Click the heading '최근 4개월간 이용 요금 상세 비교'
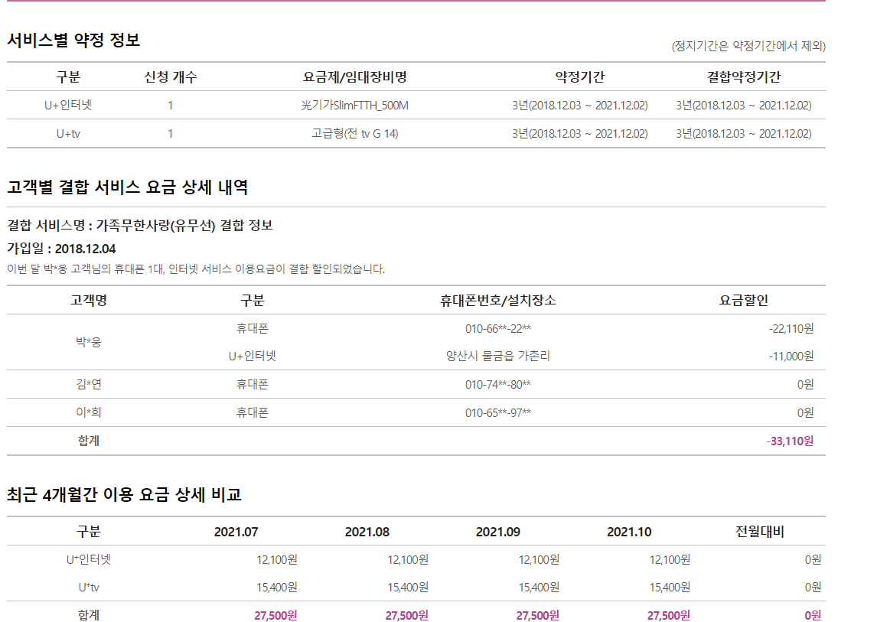 (x=124, y=494)
